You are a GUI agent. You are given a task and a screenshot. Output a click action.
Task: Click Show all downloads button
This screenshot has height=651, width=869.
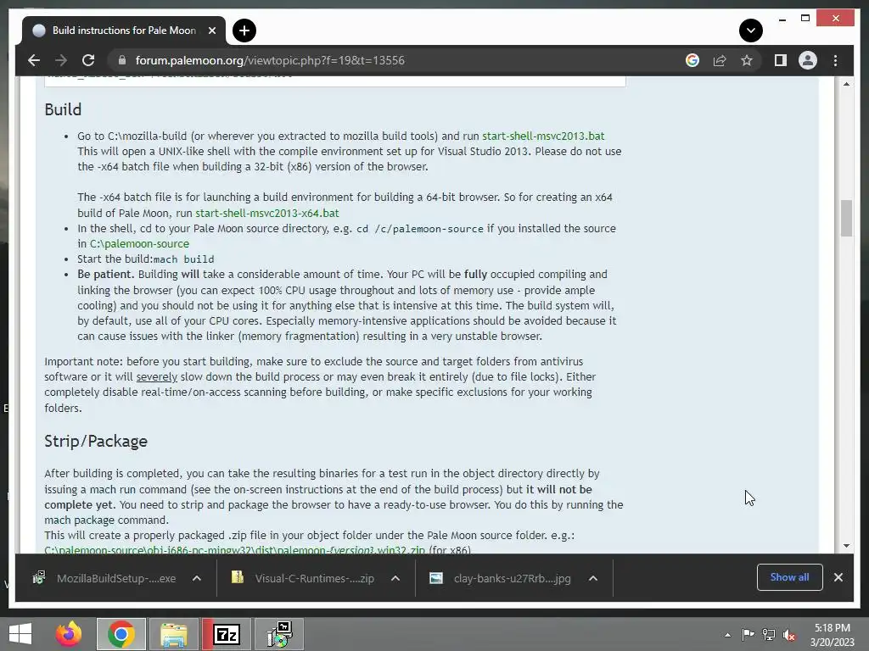pyautogui.click(x=789, y=577)
